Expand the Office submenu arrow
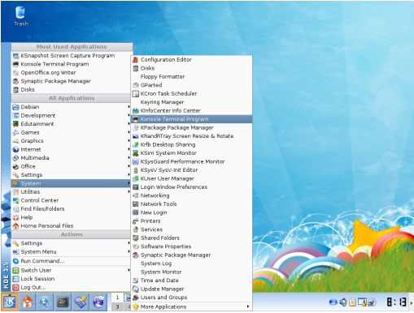 click(x=129, y=166)
